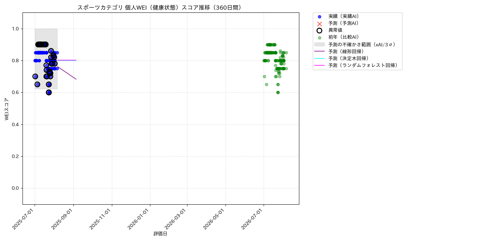
Task: Click the blue 実績 legend marker
Action: click(319, 17)
